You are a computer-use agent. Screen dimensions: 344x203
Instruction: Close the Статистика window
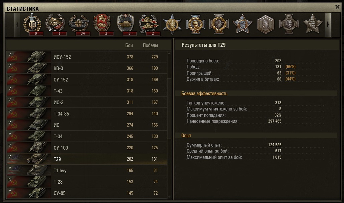(337, 7)
